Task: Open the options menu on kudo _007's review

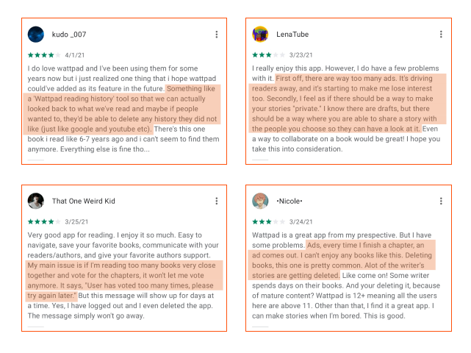Action: (216, 35)
